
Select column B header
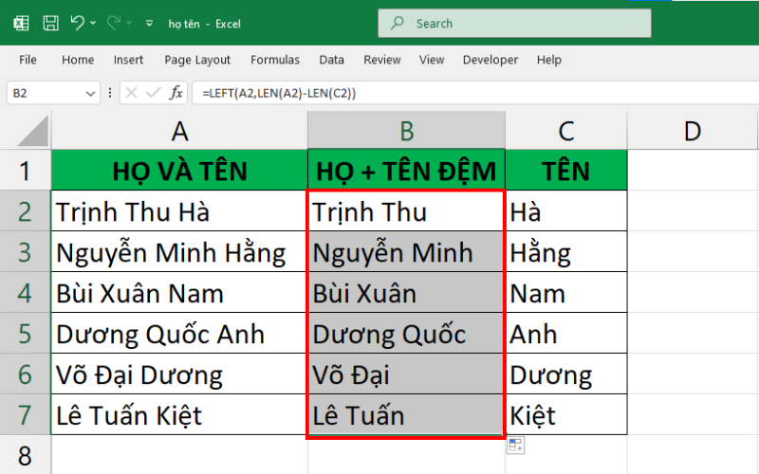pyautogui.click(x=407, y=131)
